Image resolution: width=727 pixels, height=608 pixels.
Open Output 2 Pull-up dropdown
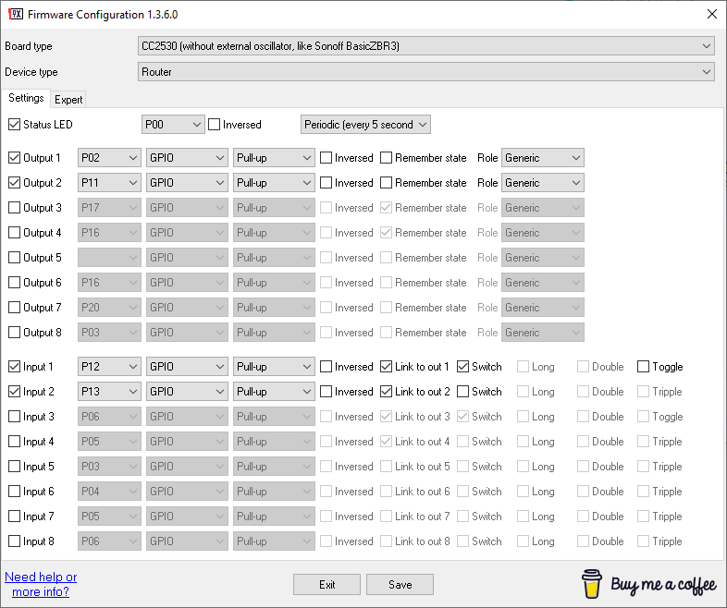coord(274,183)
